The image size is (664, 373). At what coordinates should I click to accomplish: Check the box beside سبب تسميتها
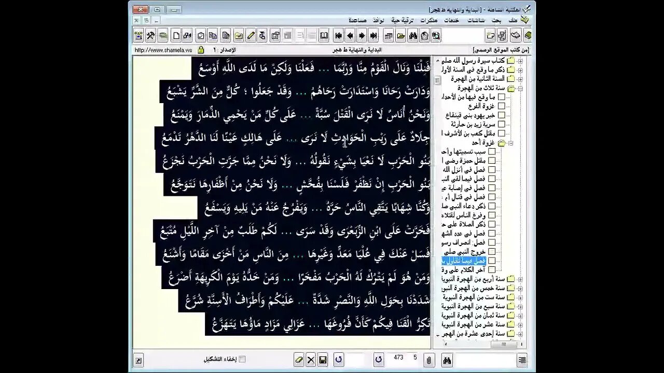point(492,151)
